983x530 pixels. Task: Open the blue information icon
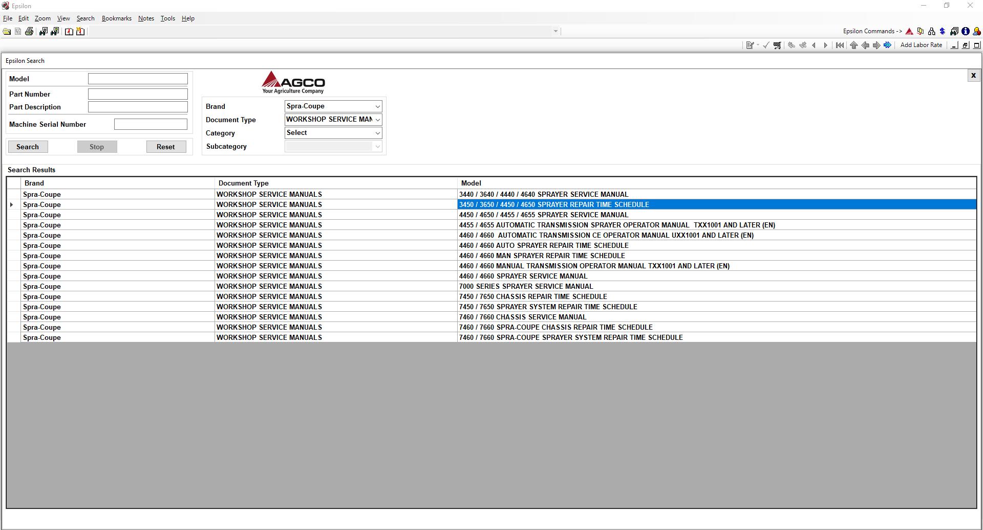(966, 31)
